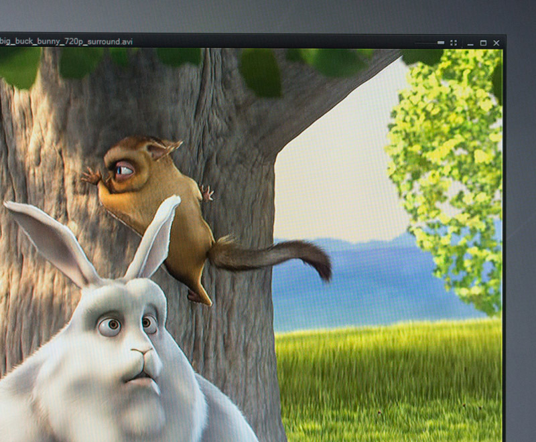The height and width of the screenshot is (442, 536).
Task: Toggle fullscreen mode icon in title bar
Action: [454, 43]
